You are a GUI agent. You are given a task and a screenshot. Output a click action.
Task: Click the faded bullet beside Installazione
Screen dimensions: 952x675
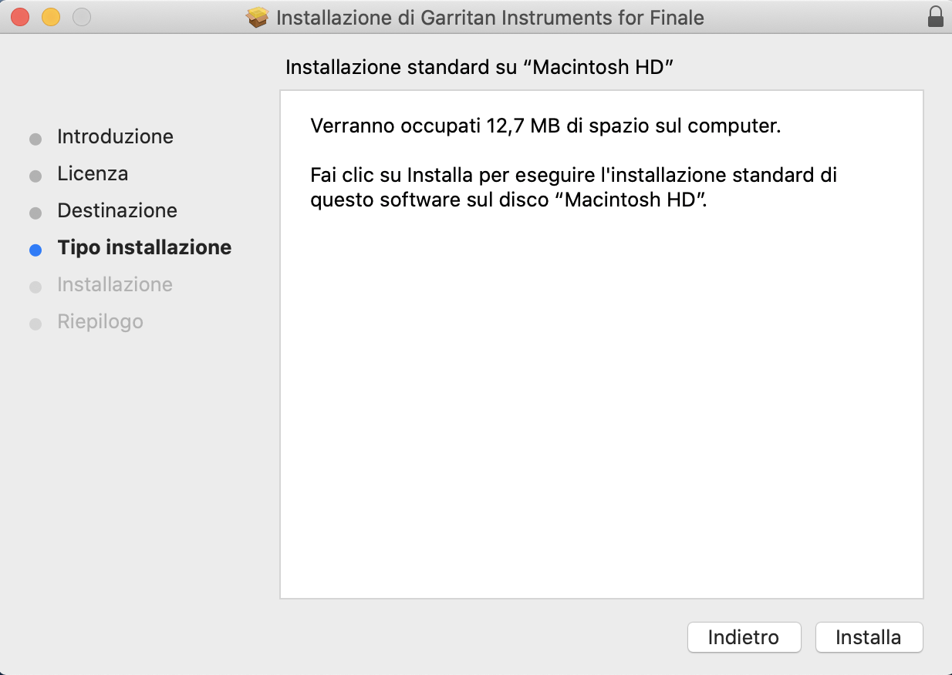coord(35,287)
